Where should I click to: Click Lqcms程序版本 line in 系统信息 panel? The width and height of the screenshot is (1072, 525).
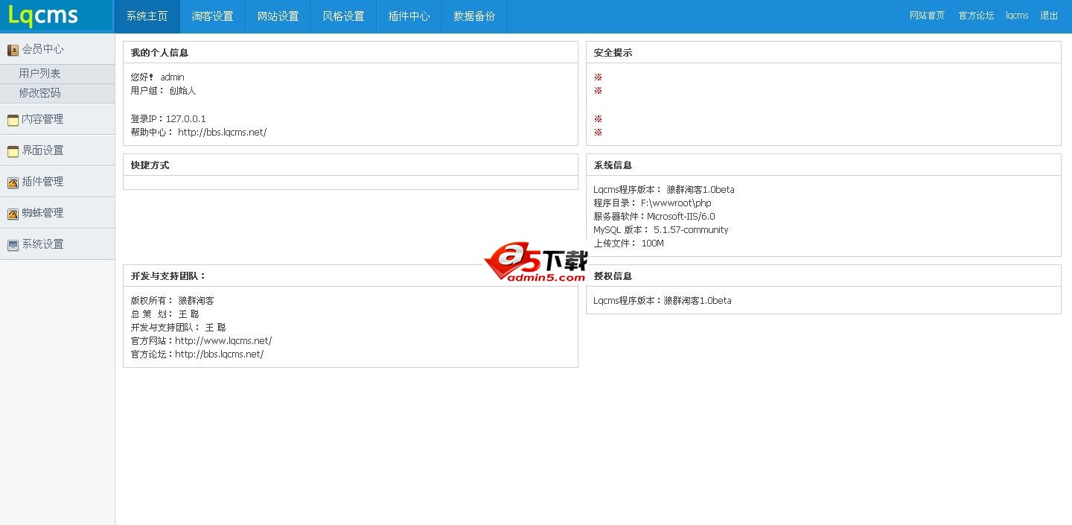tap(664, 190)
